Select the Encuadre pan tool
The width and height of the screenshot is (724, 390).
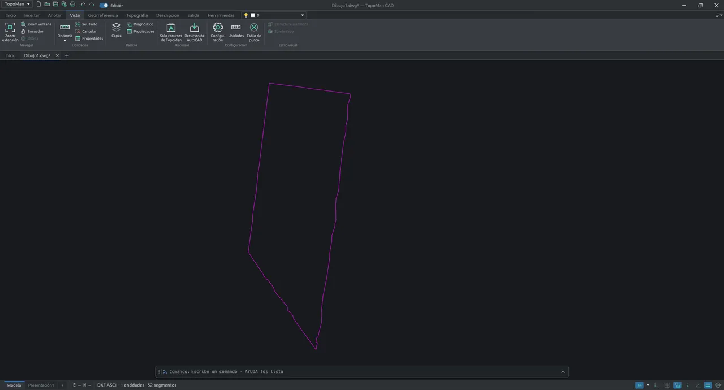point(32,31)
